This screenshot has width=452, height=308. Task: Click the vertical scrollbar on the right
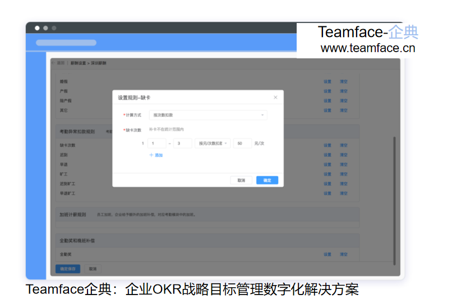click(x=394, y=196)
